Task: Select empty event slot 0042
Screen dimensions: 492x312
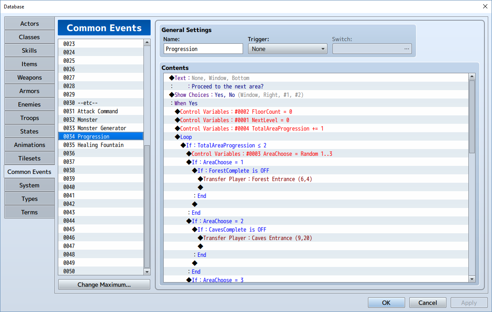Action: (x=101, y=204)
